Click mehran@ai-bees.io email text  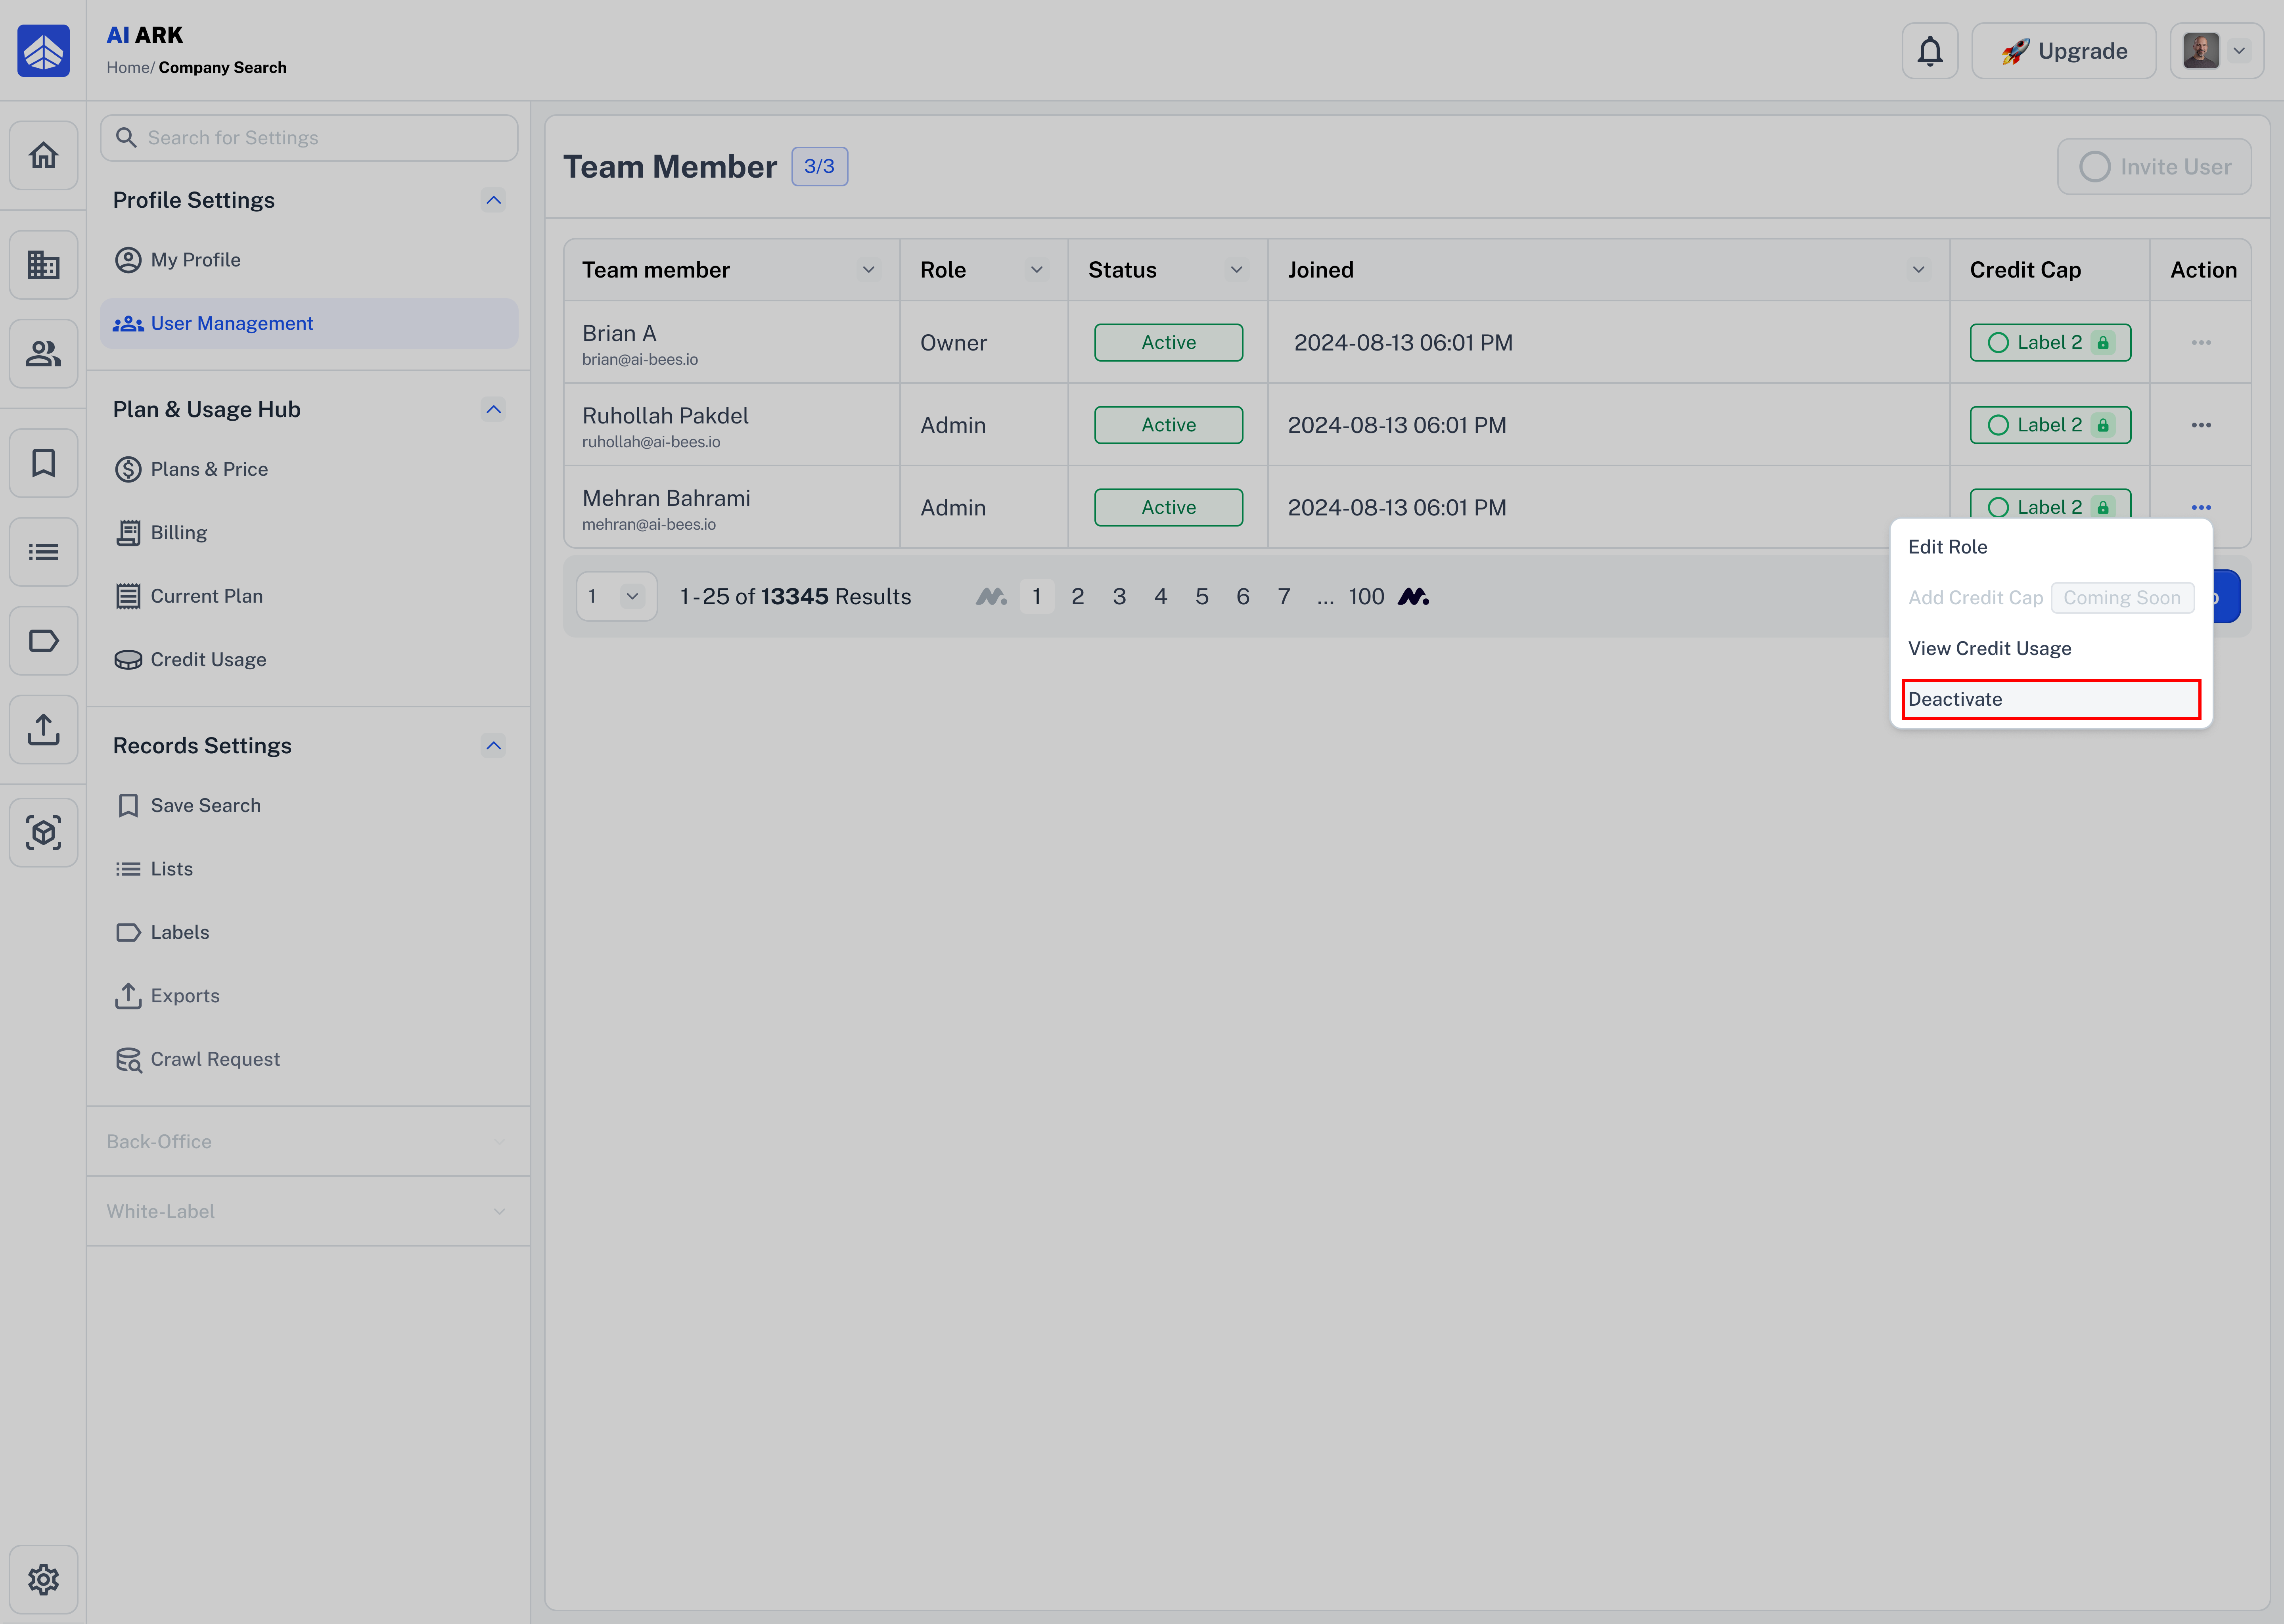pos(649,524)
